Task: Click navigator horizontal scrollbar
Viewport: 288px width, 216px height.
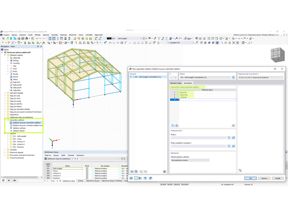Action: (x=21, y=177)
